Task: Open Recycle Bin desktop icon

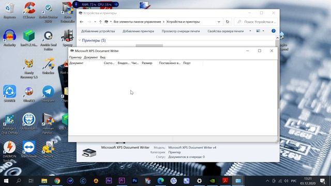Action: pyautogui.click(x=9, y=10)
